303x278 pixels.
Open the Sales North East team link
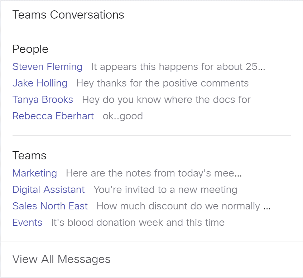click(50, 206)
